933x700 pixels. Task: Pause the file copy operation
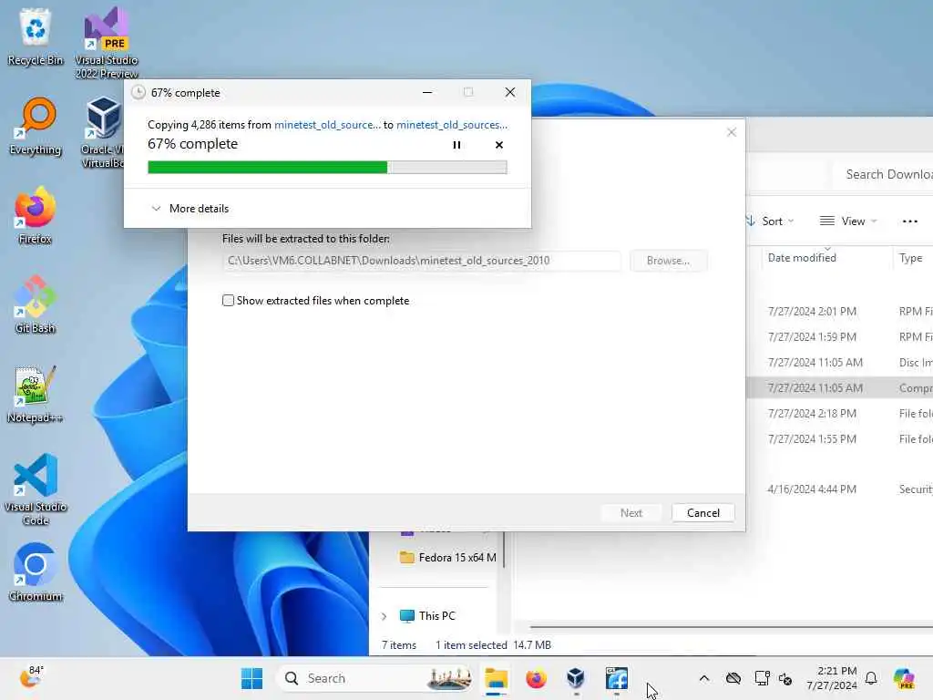pyautogui.click(x=456, y=145)
